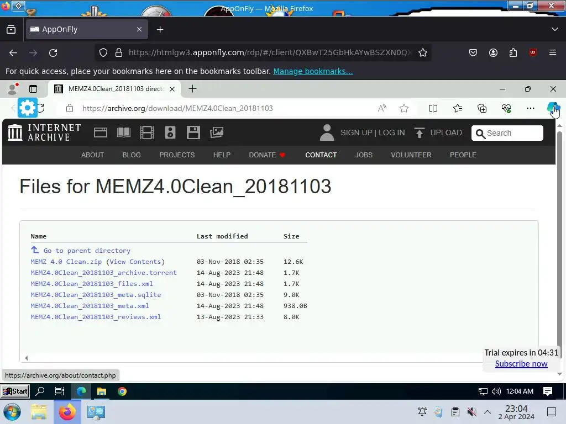Show hidden tray icons chevron on host taskbar
The image size is (566, 424).
point(488,412)
